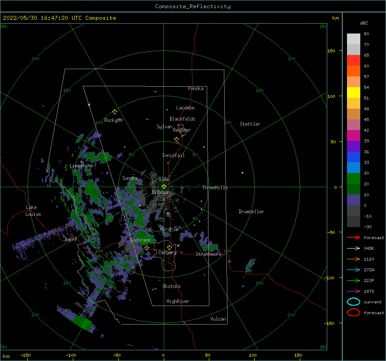Screen dimensions: 386x361
Task: Click the Stettler city label
Action: [x=250, y=124]
